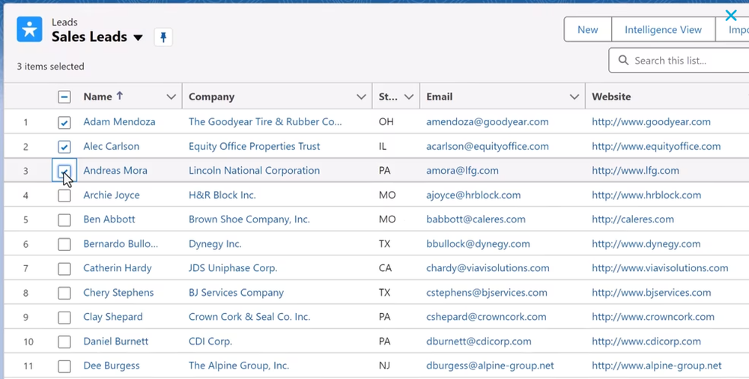Screen dimensions: 749x379
Task: Click the search magnifier icon
Action: 623,61
